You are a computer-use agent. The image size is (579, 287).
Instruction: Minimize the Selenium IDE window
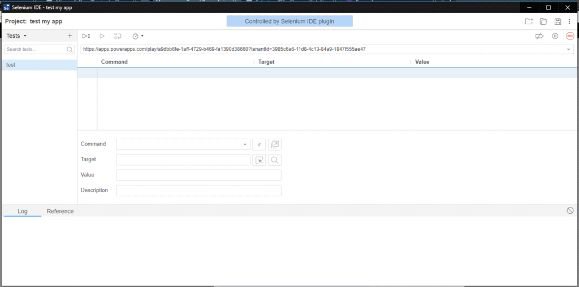tap(529, 7)
